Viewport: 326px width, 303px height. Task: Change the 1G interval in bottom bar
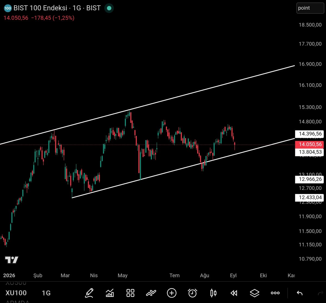pyautogui.click(x=46, y=293)
